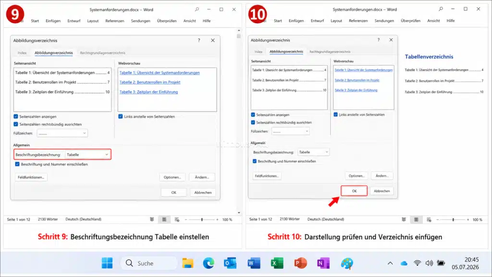Uncheck Seitenzahlen anzeigen in step 9 dialog
Image resolution: width=492 pixels, height=277 pixels.
[16, 116]
